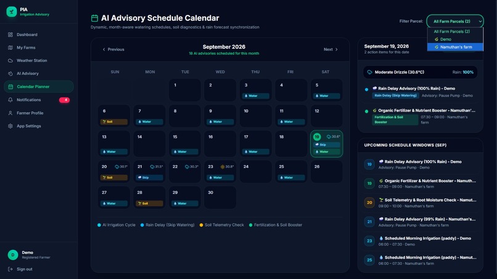Click Rain Delay (Skip Watering) tag in details

(396, 95)
